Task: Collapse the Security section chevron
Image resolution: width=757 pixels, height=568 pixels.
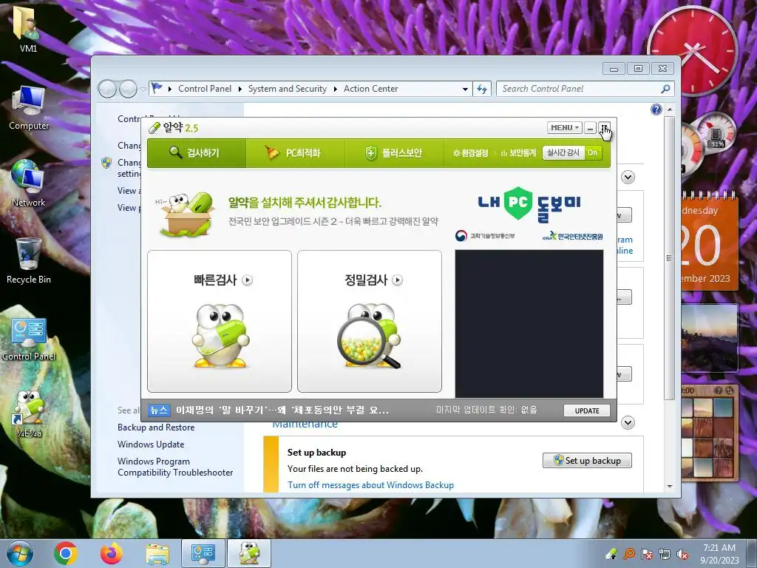Action: click(x=628, y=177)
